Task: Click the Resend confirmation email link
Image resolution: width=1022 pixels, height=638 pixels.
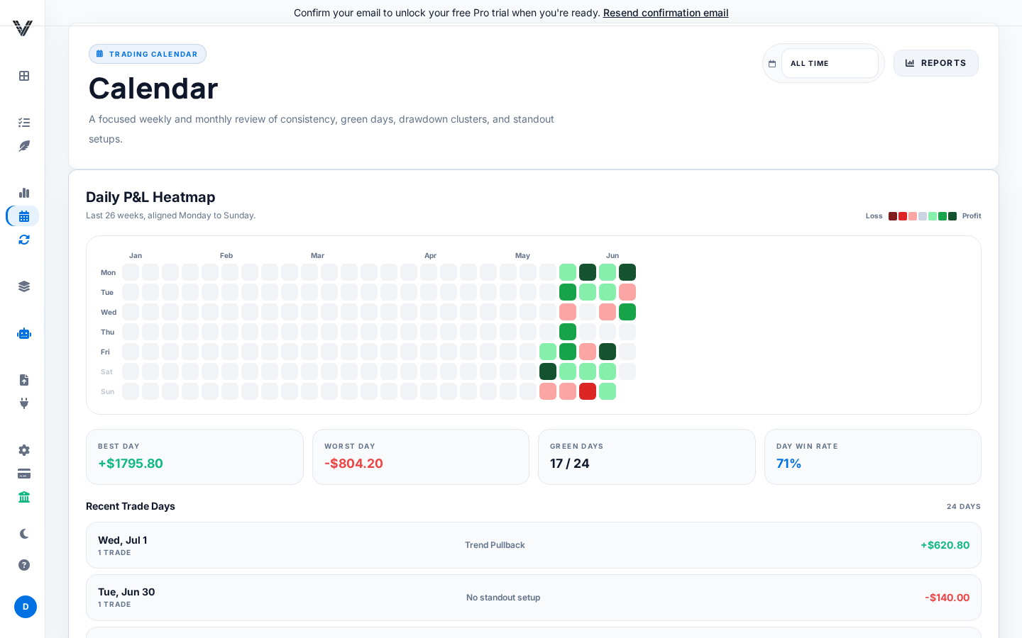Action: (x=666, y=13)
